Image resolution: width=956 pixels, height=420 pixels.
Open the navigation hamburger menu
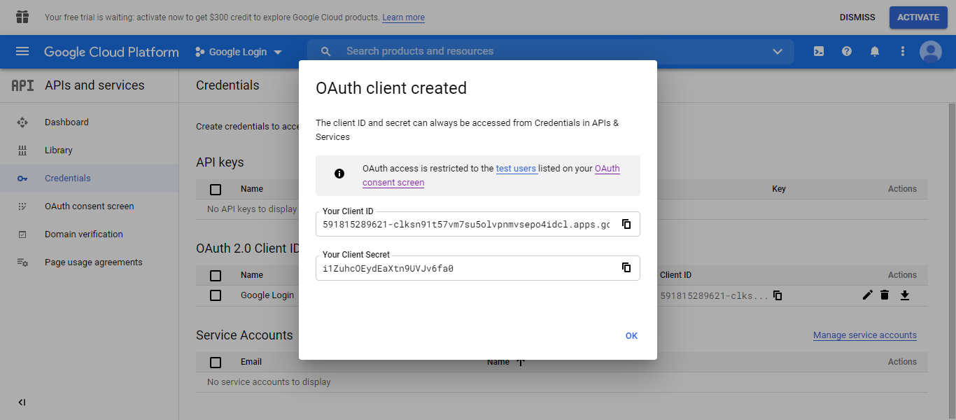click(x=22, y=51)
